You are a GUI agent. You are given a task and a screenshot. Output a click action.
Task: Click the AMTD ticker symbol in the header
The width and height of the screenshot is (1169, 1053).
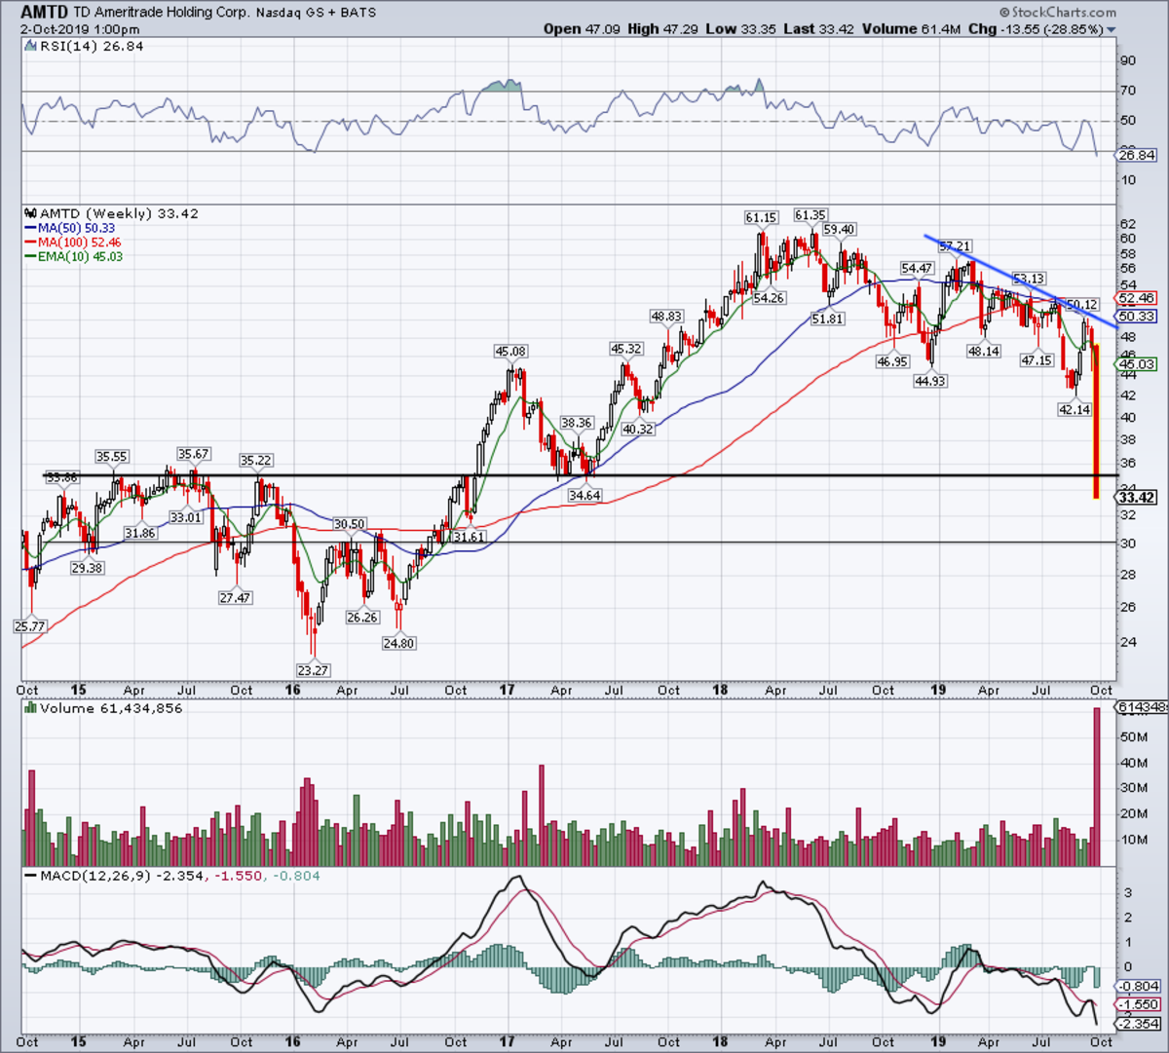[x=45, y=13]
